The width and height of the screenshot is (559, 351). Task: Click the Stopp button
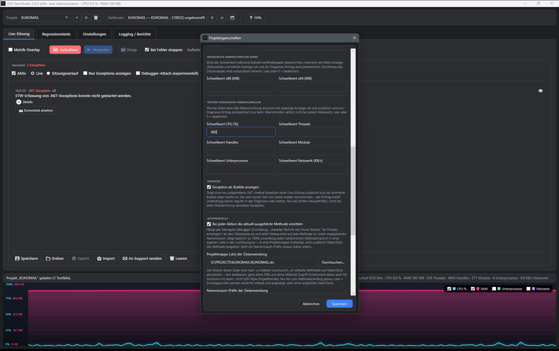pyautogui.click(x=129, y=50)
